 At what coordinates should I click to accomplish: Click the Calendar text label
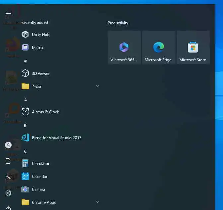[x=39, y=177]
